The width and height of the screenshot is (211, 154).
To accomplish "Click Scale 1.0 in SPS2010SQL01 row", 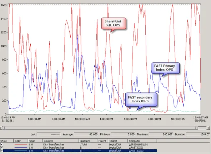I will [31, 144].
